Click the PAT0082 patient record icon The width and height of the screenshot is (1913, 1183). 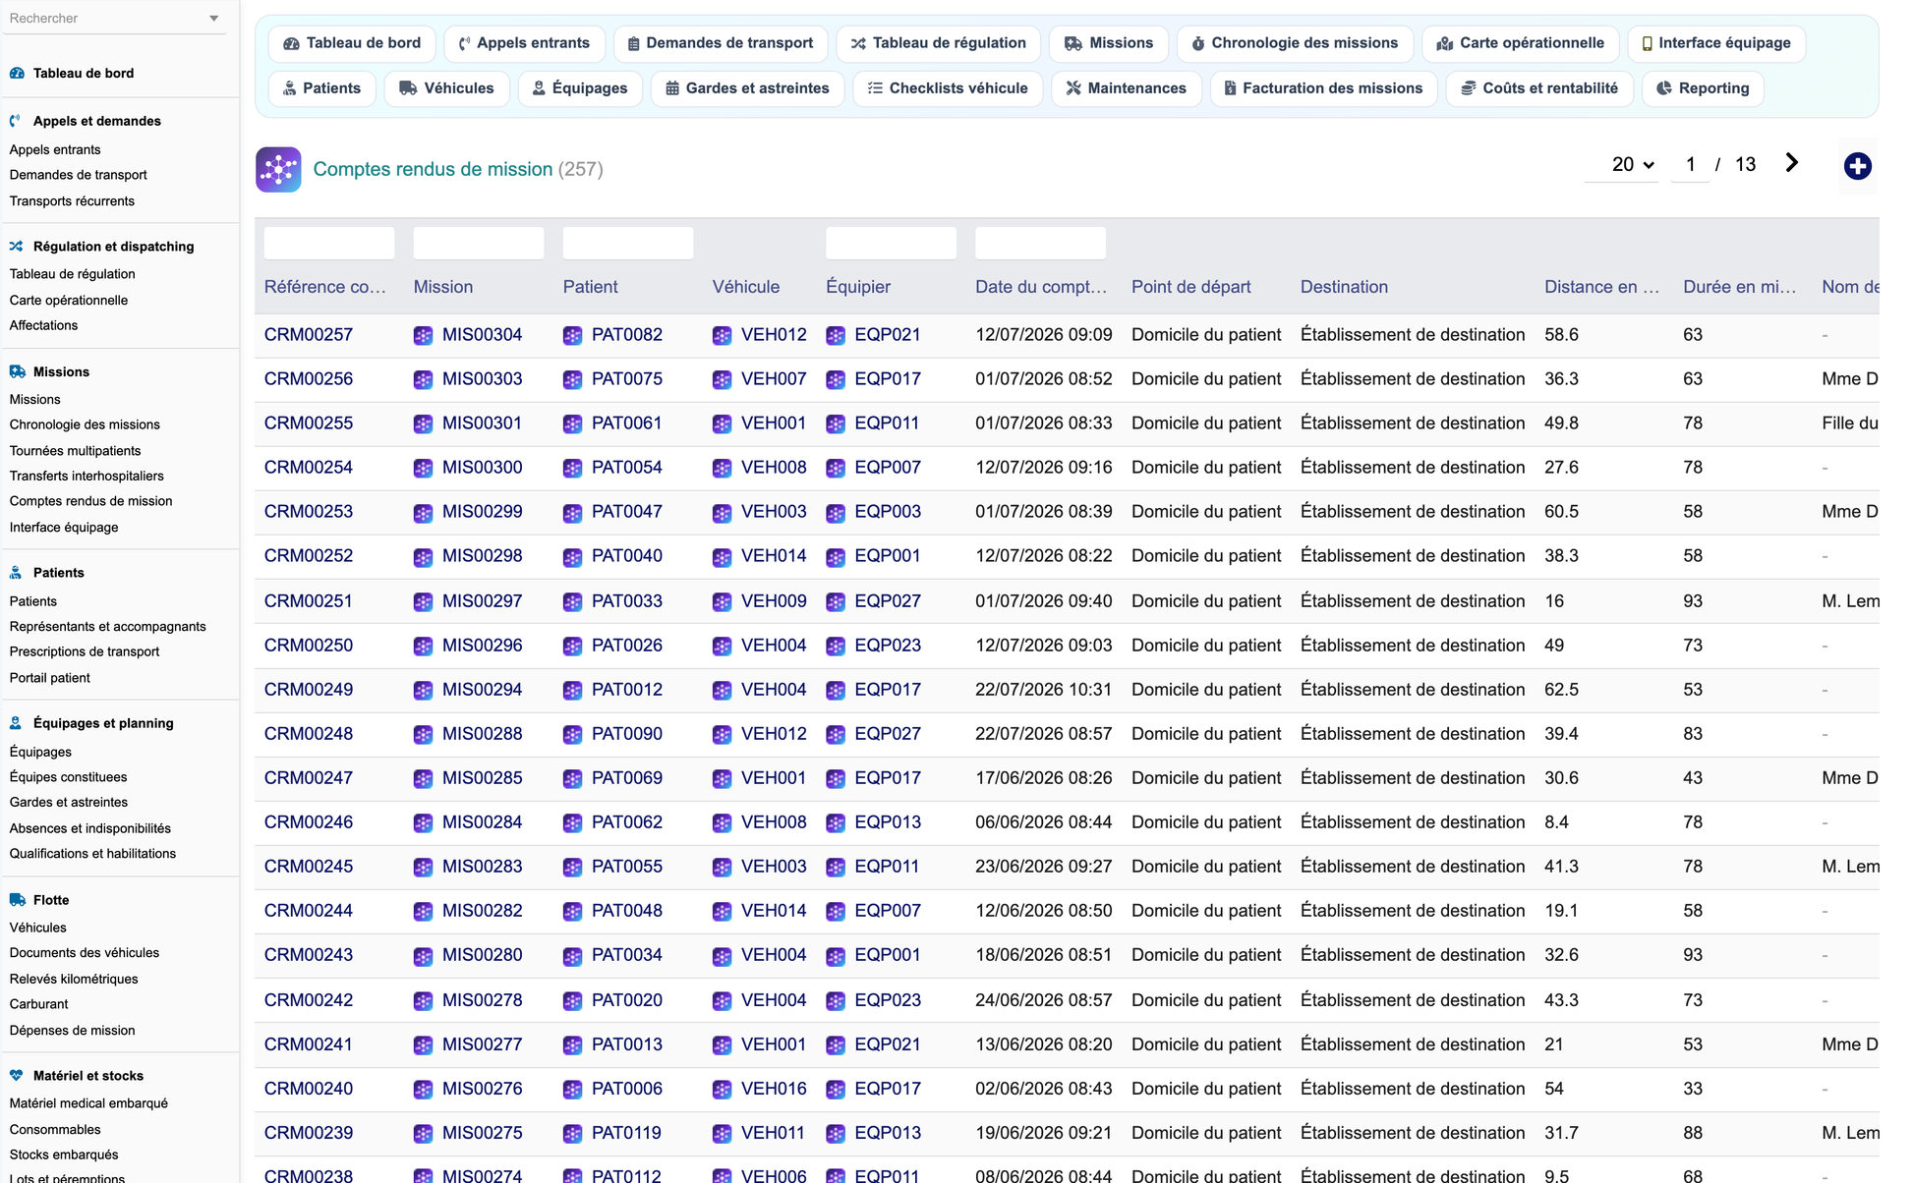572,335
